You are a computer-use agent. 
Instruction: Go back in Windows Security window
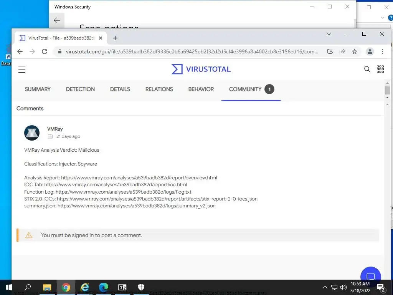tap(57, 20)
